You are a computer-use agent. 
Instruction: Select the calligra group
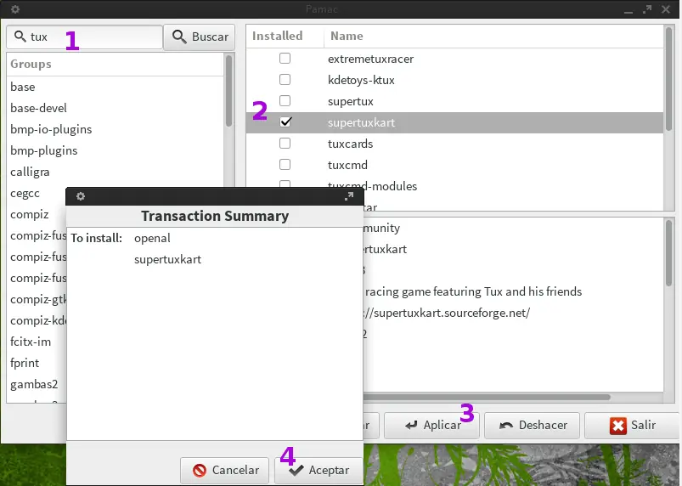point(30,172)
